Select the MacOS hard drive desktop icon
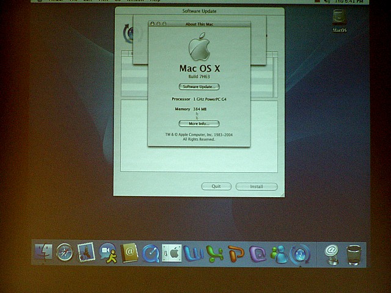 tap(340, 21)
